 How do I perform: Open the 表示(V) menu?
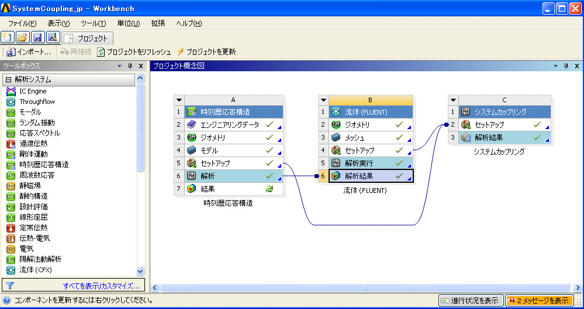click(x=58, y=23)
